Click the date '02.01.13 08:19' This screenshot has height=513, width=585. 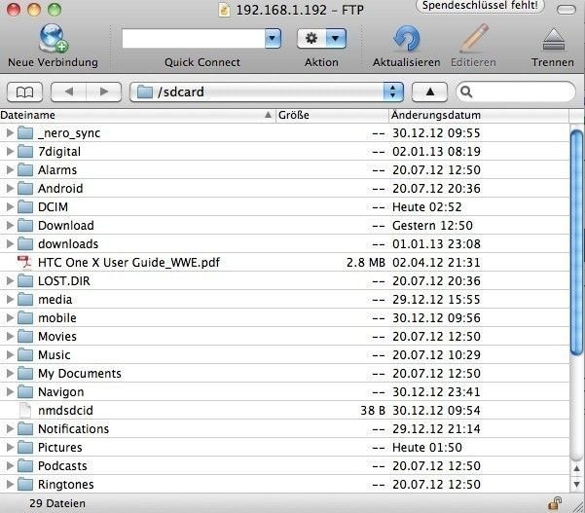tap(436, 151)
